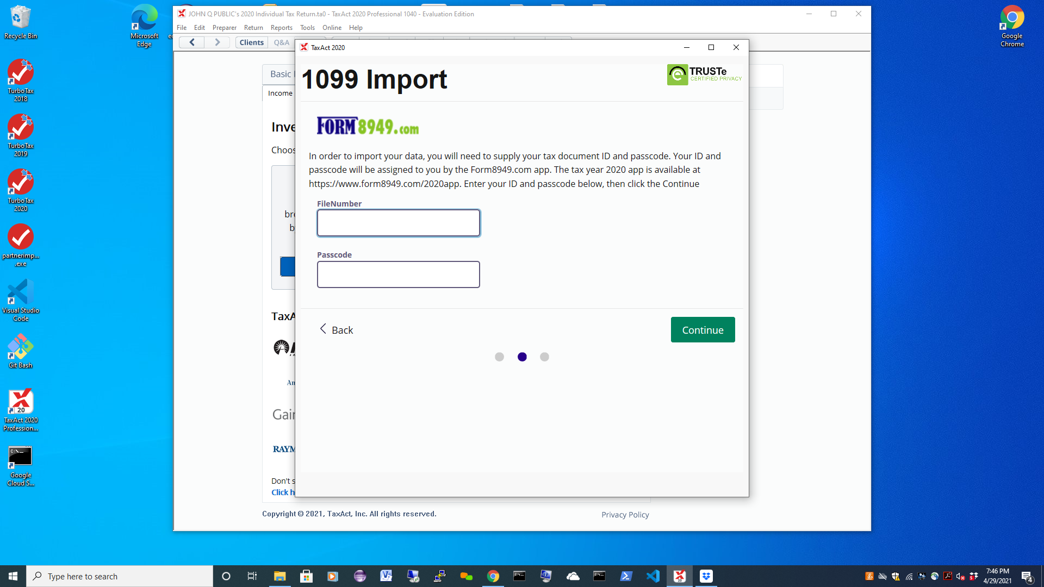1044x587 pixels.
Task: Open the Edit menu
Action: (x=200, y=28)
